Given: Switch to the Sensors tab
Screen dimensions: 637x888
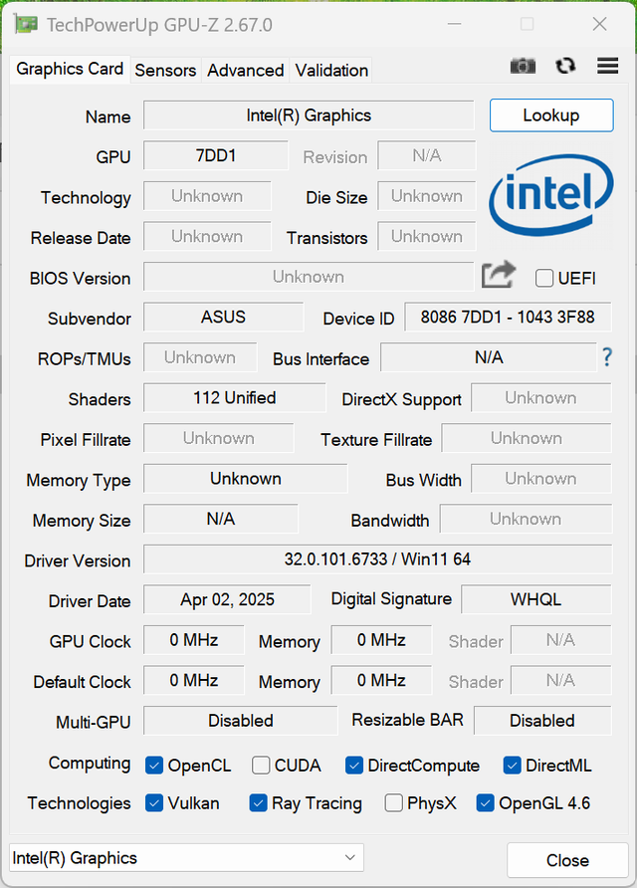Looking at the screenshot, I should click(x=165, y=71).
